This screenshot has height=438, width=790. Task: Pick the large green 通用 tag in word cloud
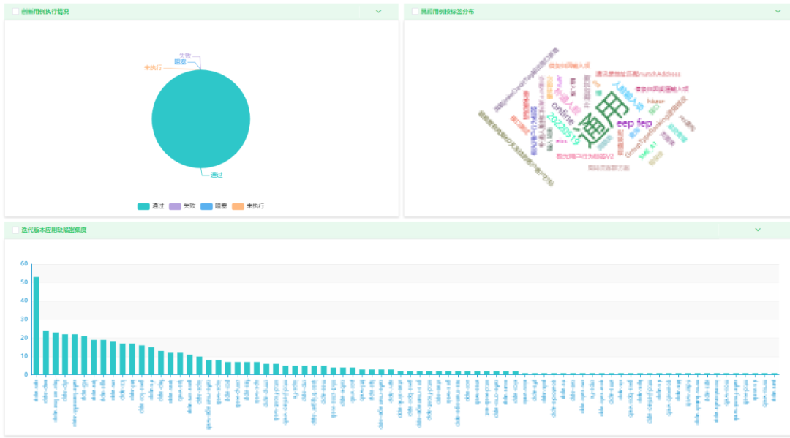pos(602,120)
